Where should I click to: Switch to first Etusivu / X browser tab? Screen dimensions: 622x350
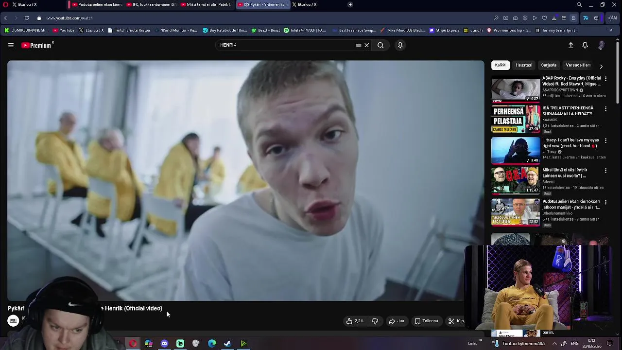coord(24,4)
